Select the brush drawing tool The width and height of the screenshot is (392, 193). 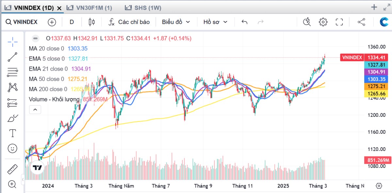click(x=12, y=118)
